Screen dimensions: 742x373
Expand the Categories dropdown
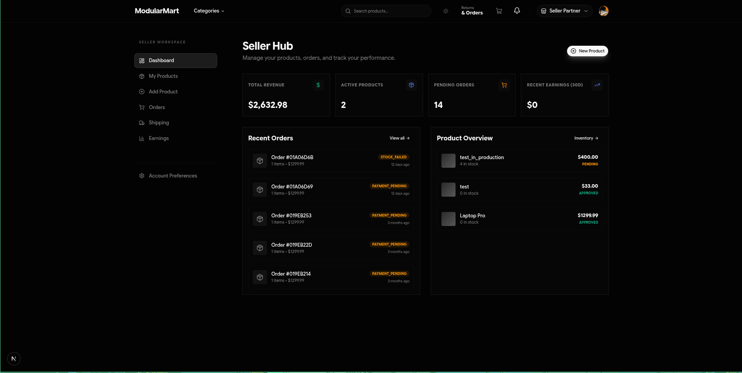click(209, 11)
